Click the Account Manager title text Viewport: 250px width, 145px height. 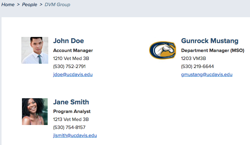coord(73,50)
